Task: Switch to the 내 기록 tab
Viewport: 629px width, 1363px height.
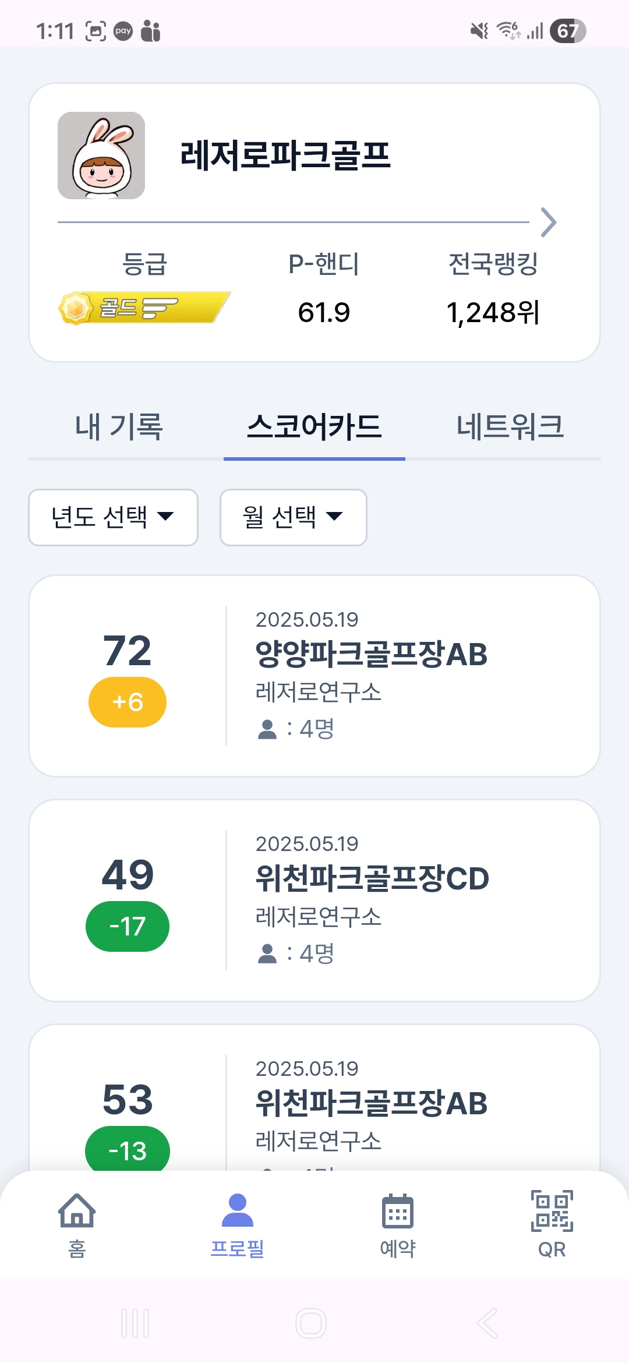Action: 119,427
